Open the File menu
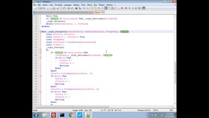This screenshot has width=209, height=118. pos(35,5)
